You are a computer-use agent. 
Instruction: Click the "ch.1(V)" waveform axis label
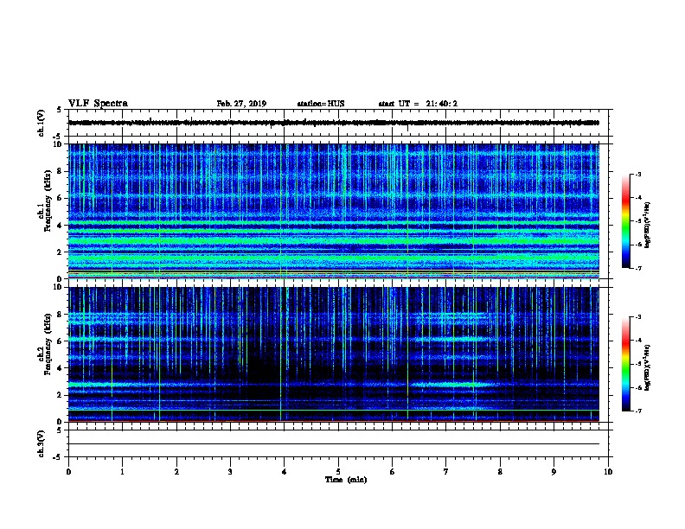click(41, 123)
